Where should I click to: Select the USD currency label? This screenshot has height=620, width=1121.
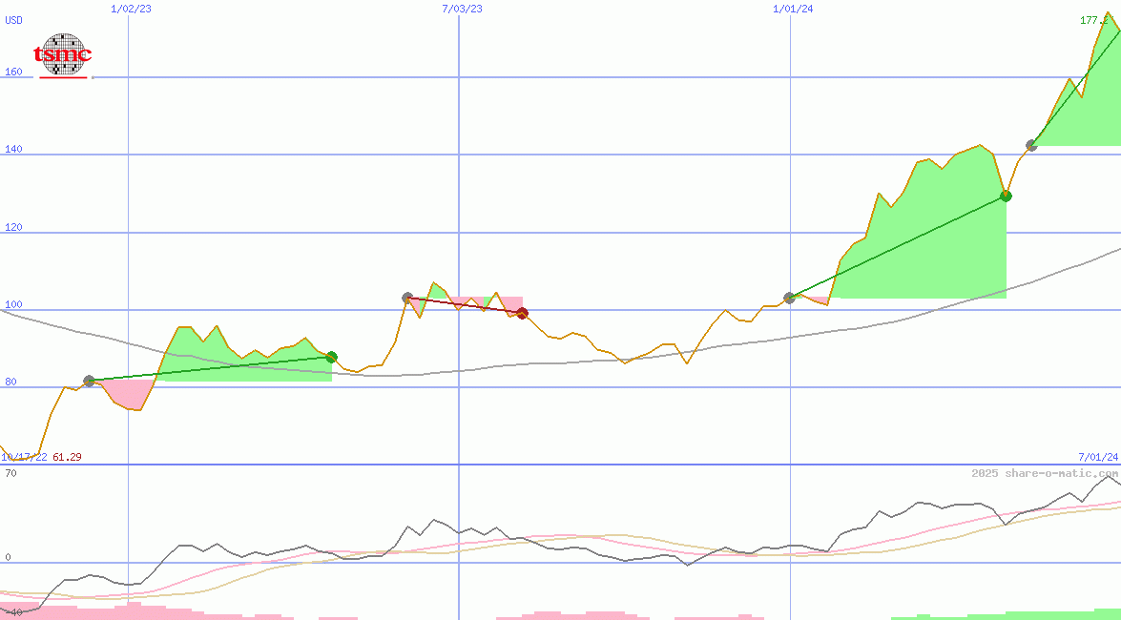14,20
